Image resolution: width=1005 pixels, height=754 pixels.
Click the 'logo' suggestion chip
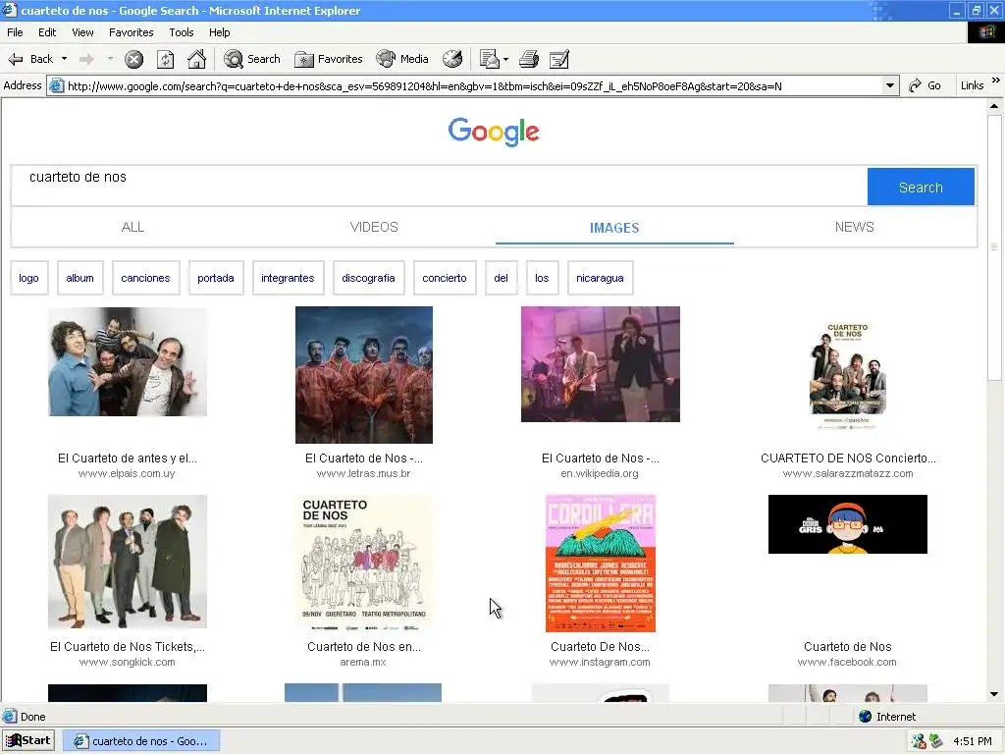28,278
